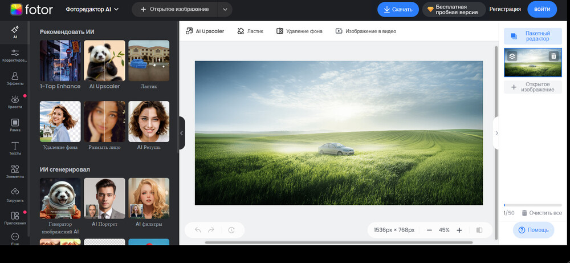Open the Элементы shapes panel
Viewport: 570px width, 263px height.
15,172
